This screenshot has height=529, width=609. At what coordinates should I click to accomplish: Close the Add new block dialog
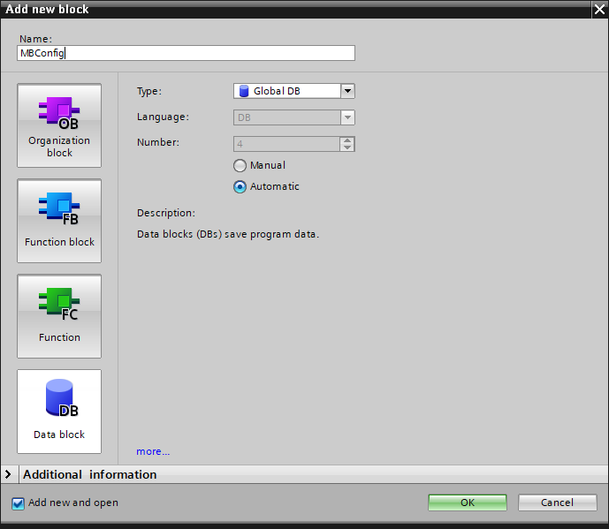(599, 9)
